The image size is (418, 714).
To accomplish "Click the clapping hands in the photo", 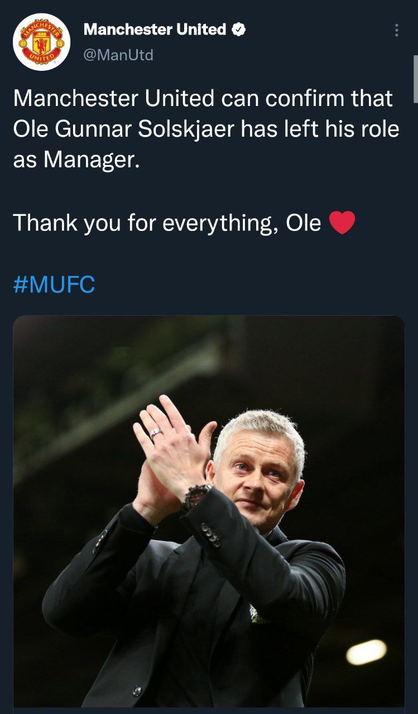I will 167,452.
